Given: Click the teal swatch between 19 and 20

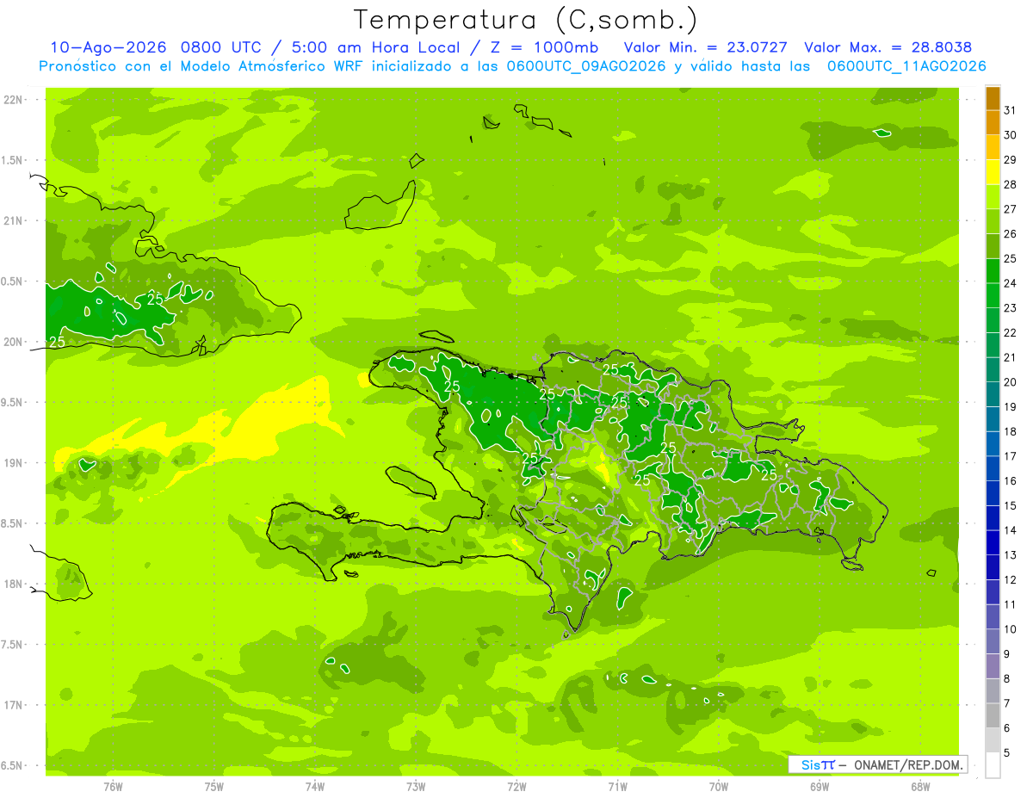Looking at the screenshot, I should [993, 394].
